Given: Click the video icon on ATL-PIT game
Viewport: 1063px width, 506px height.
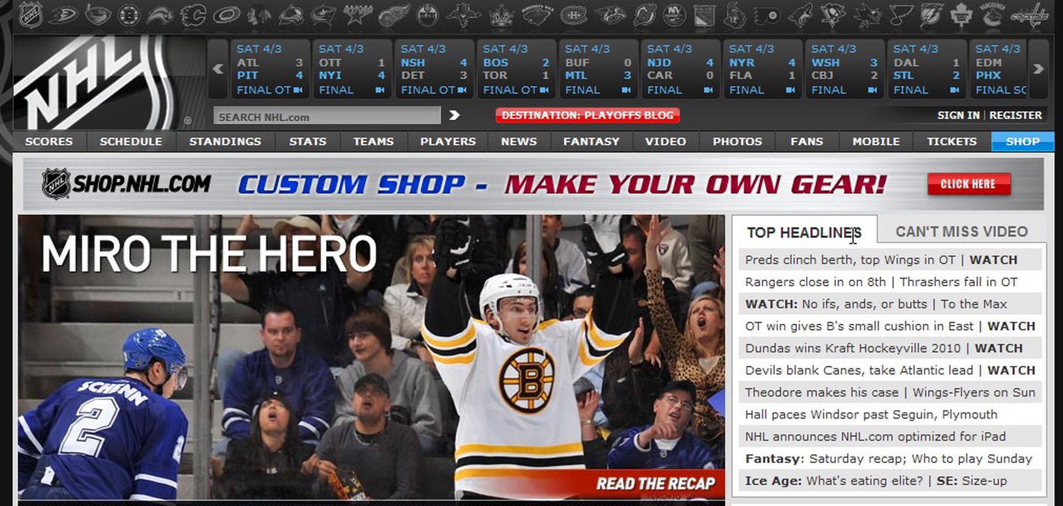Looking at the screenshot, I should tap(298, 90).
